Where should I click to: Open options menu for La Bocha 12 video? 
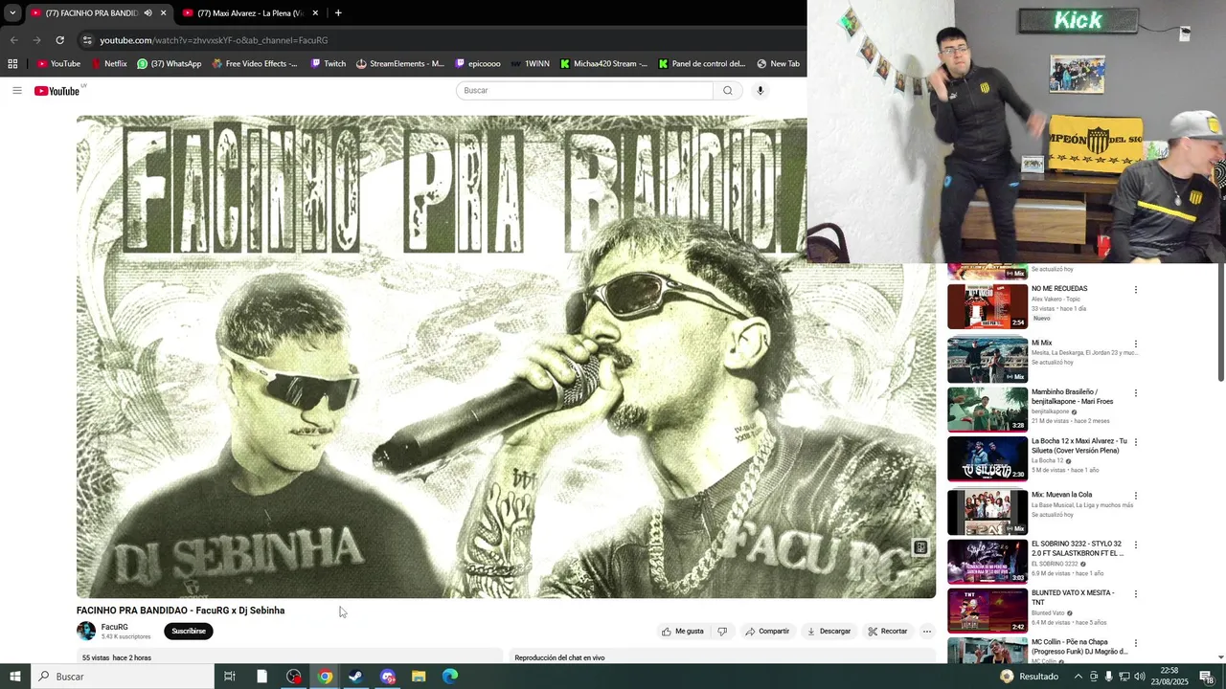coord(1136,442)
